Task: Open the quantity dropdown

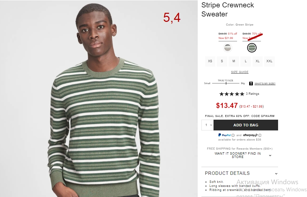Action: tap(207, 125)
